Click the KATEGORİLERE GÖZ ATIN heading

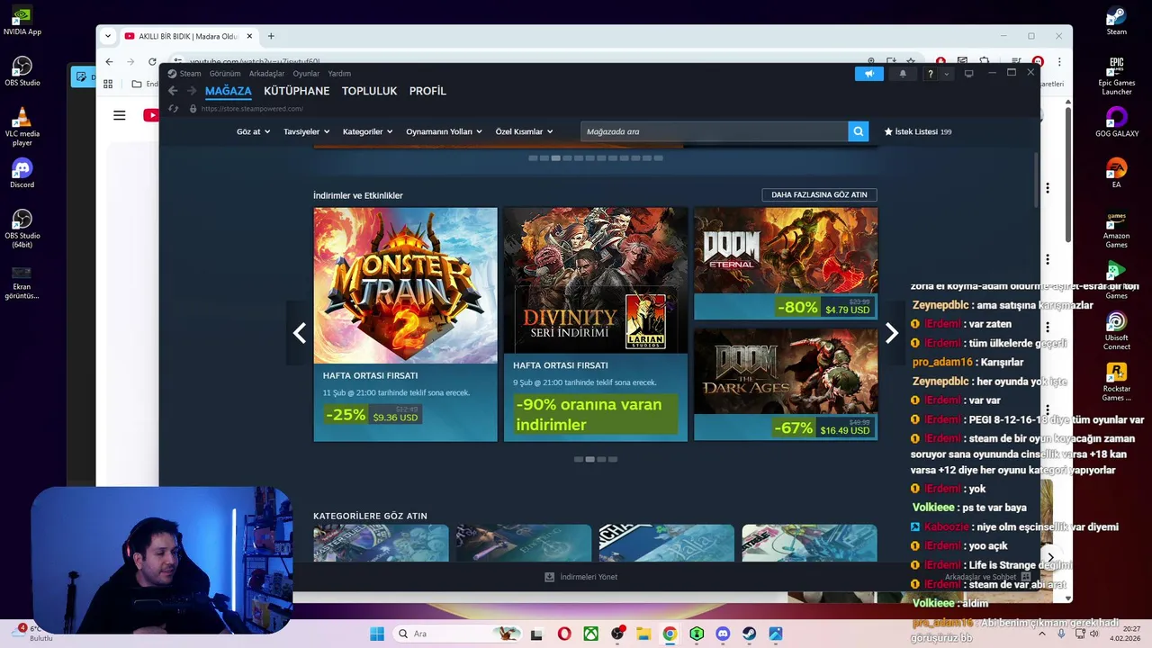point(370,516)
